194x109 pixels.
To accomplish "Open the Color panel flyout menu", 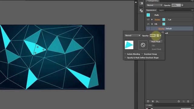I will click(x=192, y=105).
